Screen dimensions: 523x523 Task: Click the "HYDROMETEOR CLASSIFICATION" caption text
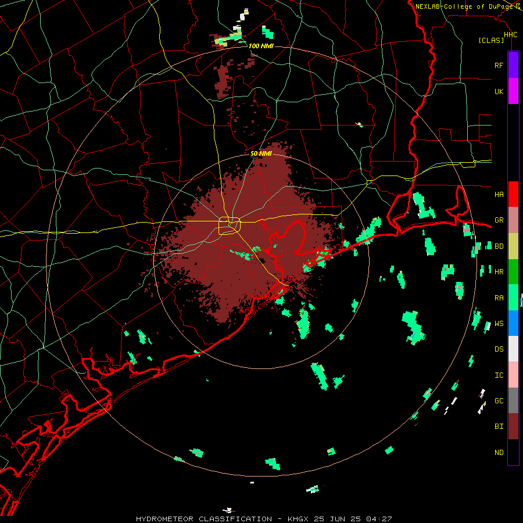click(x=204, y=519)
